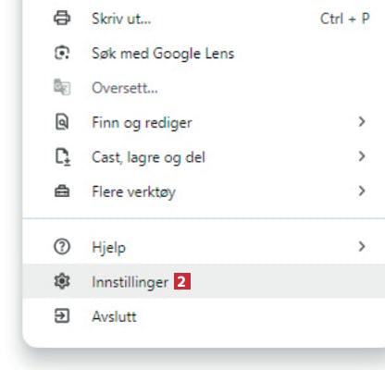Click the exit arrow icon for Avslutt
Viewport: 385px width, 370px height.
(x=62, y=316)
